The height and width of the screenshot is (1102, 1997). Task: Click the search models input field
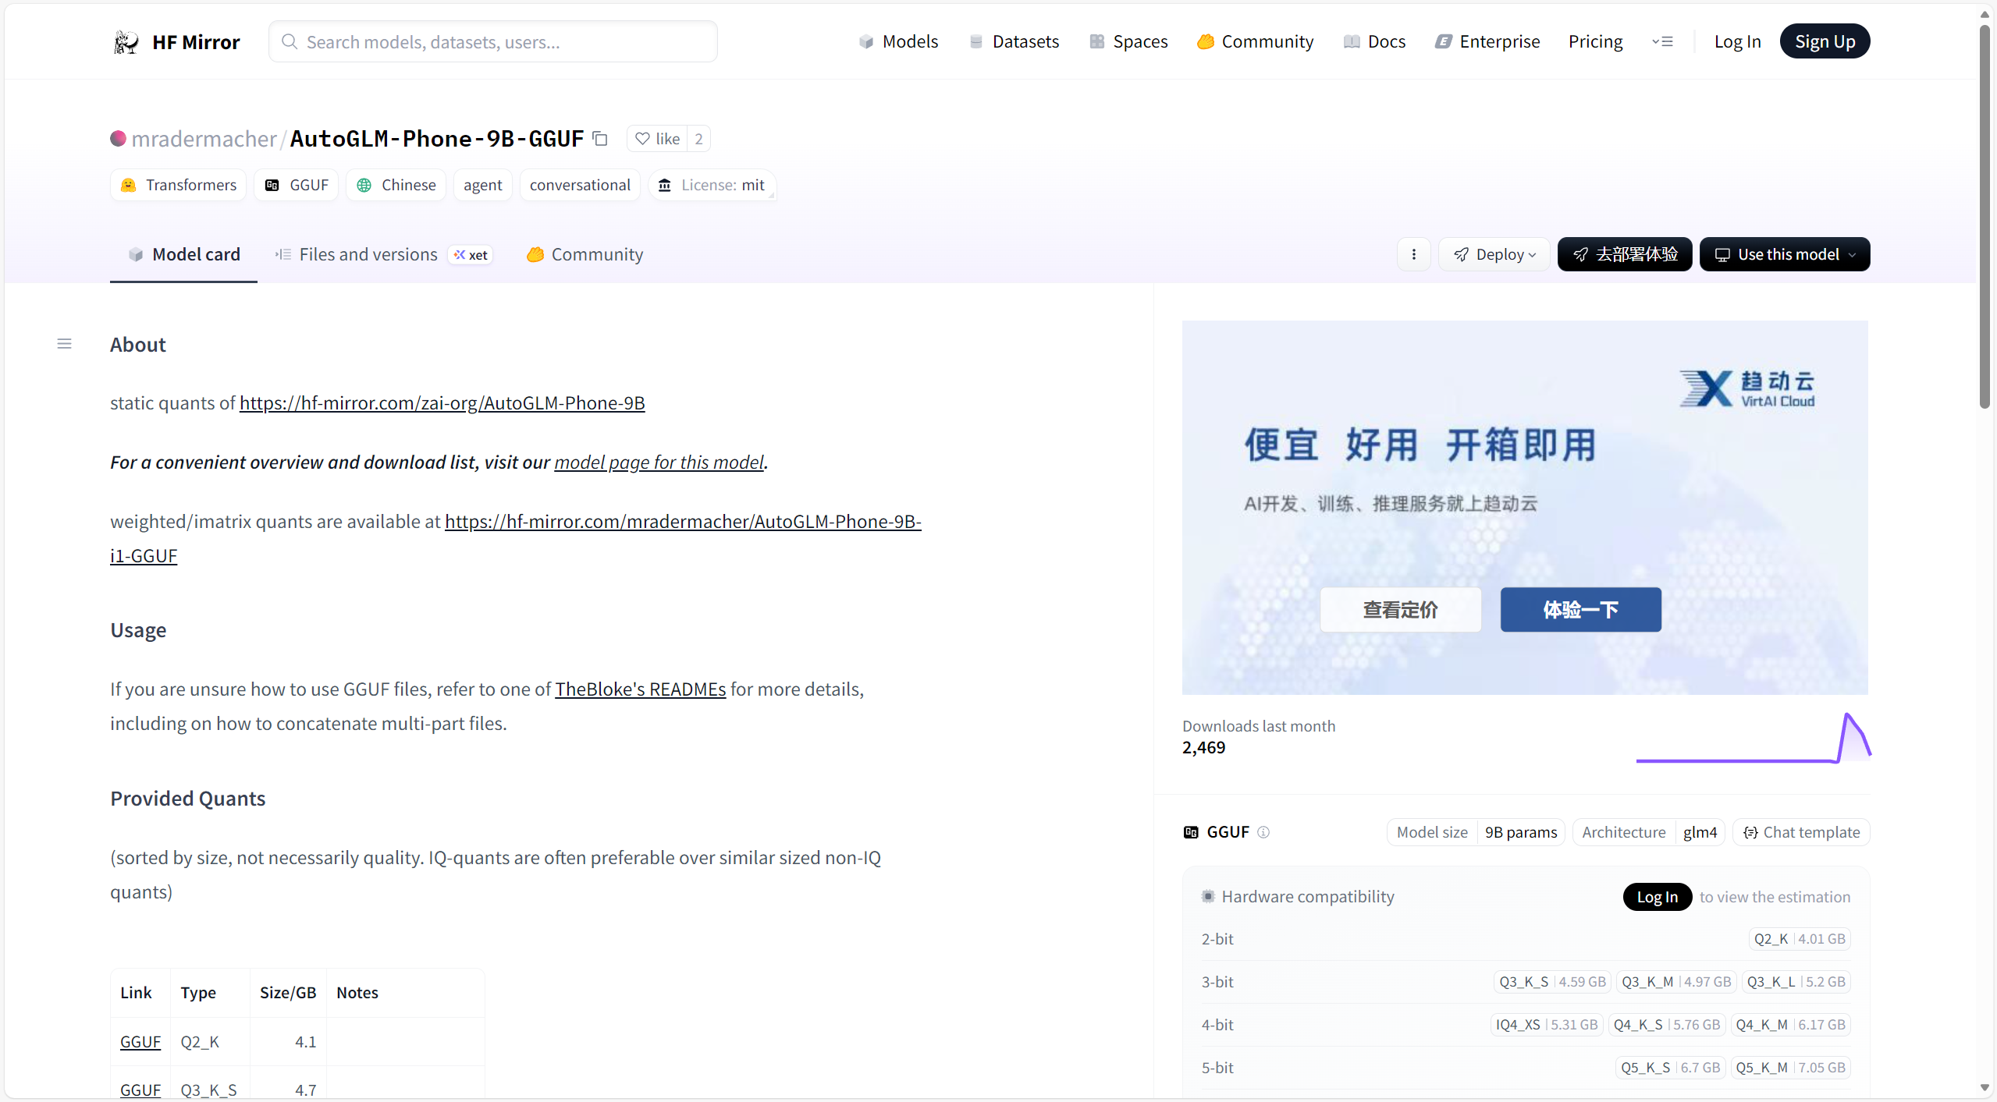[x=493, y=41]
